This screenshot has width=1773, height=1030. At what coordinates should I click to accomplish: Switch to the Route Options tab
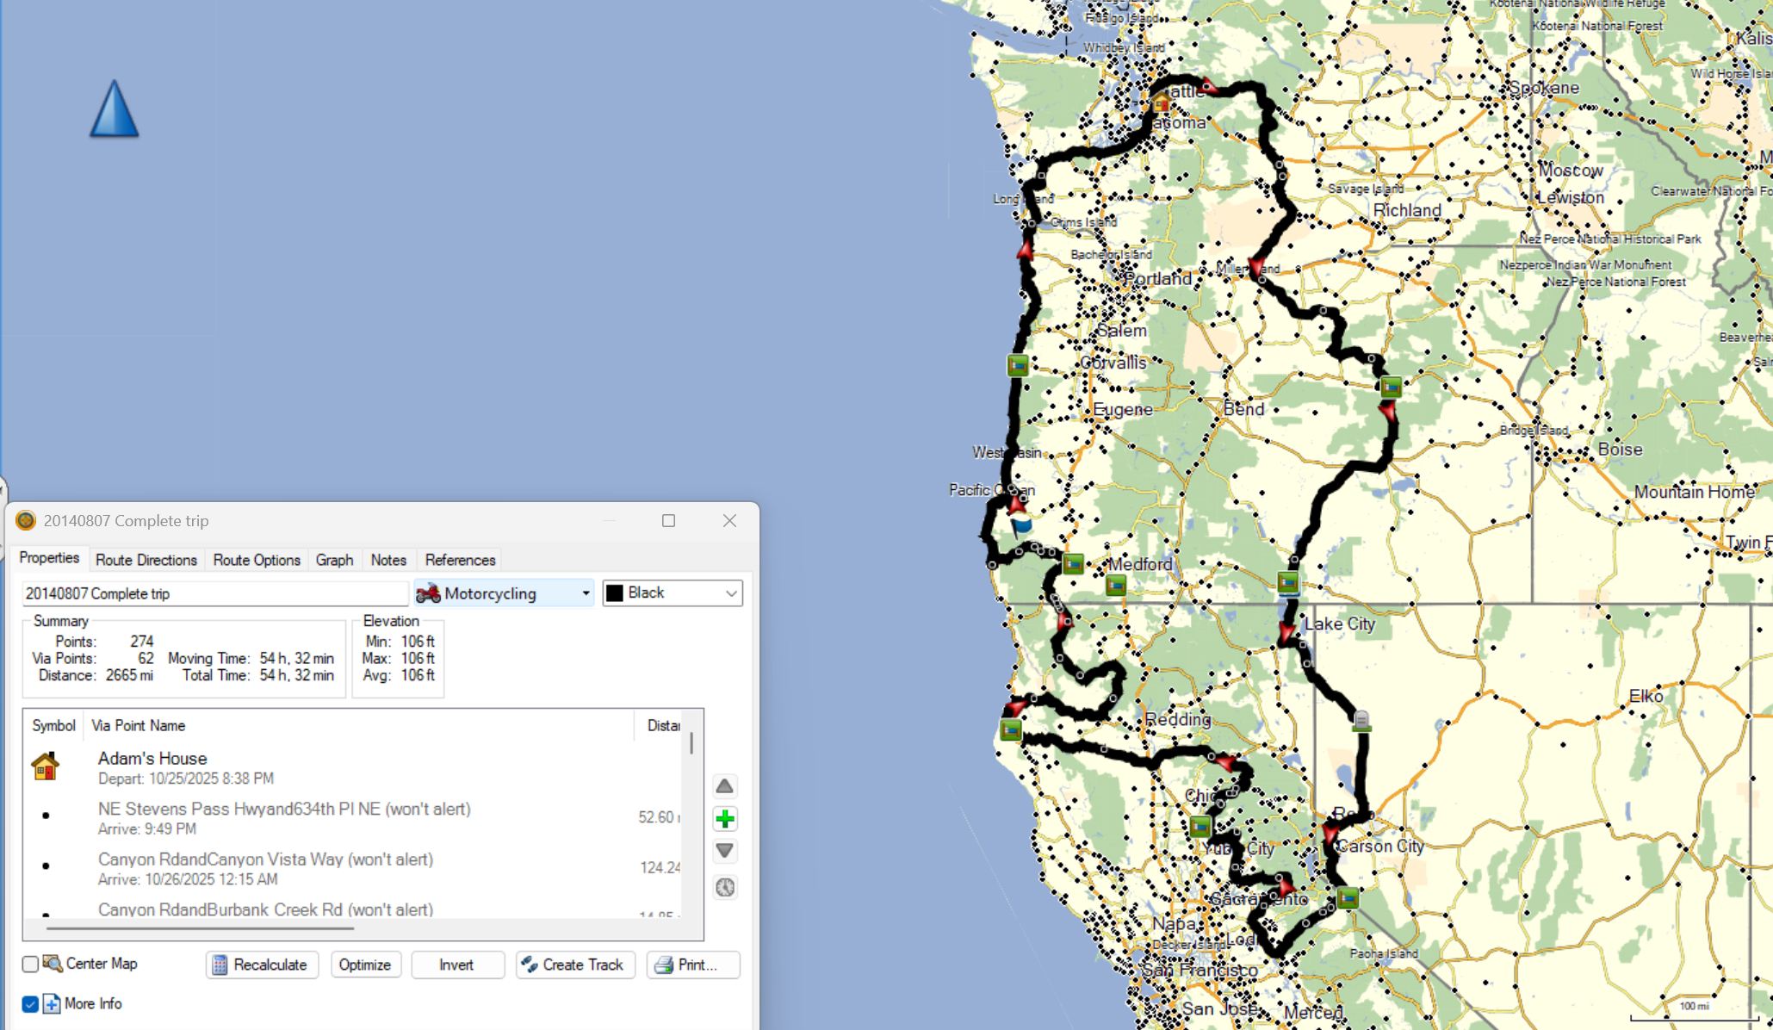[x=257, y=560]
